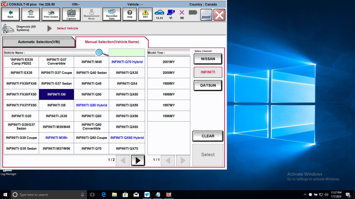355x199 pixels.
Task: Go to next model year page
Action: [x=183, y=161]
